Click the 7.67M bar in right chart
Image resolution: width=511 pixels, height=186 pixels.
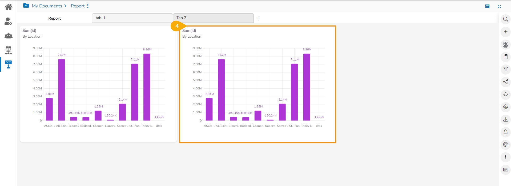click(x=221, y=90)
